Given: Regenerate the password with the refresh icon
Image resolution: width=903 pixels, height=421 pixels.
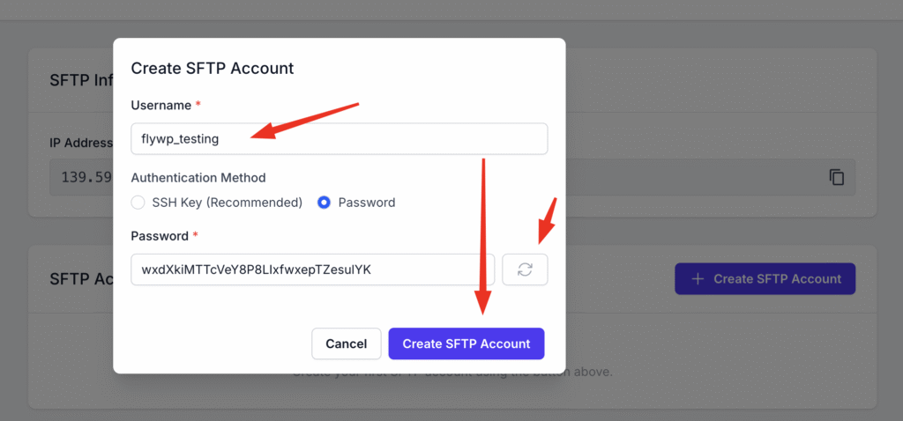Looking at the screenshot, I should tap(525, 270).
